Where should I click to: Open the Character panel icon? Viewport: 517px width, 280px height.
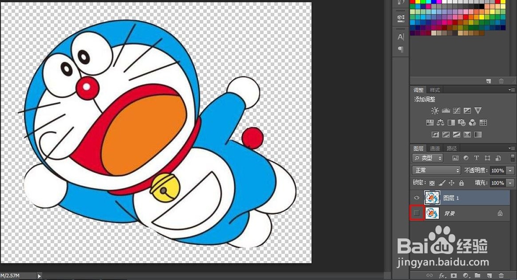pos(401,37)
